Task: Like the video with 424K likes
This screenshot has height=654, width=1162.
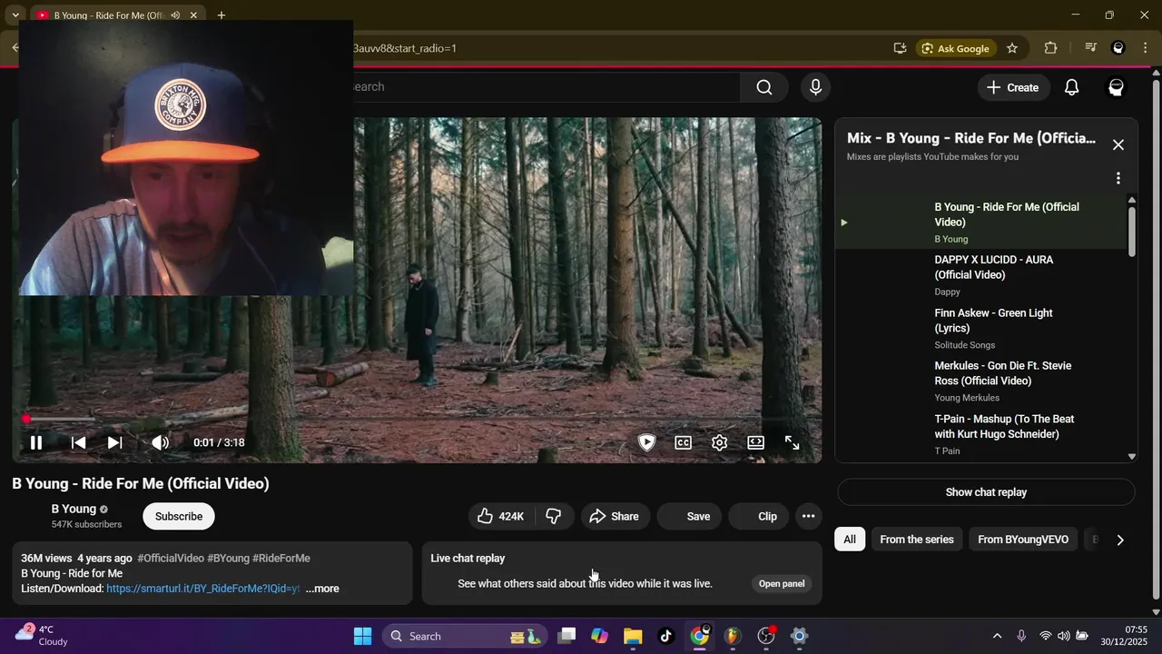Action: [x=501, y=516]
